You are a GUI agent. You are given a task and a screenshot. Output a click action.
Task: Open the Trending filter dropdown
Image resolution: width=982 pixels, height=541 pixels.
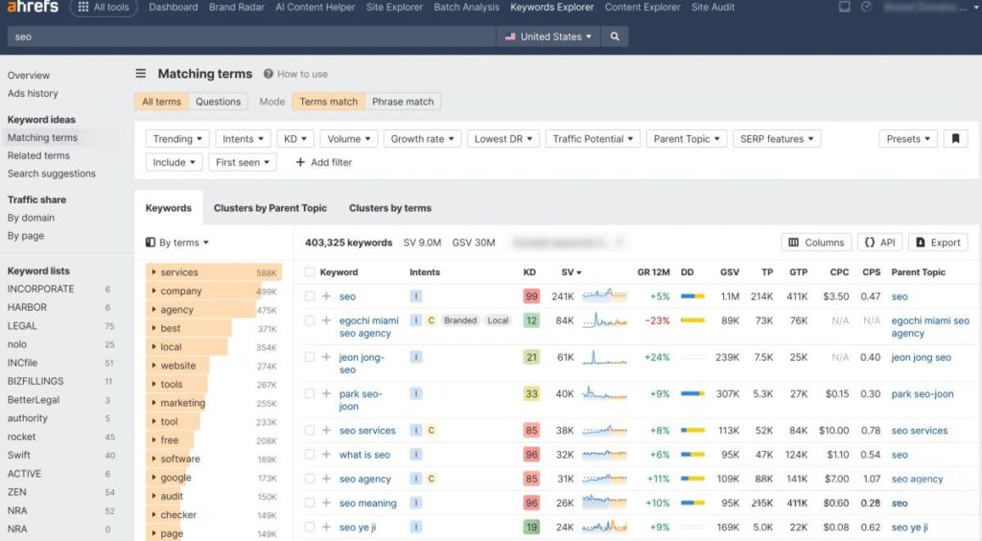pos(177,139)
